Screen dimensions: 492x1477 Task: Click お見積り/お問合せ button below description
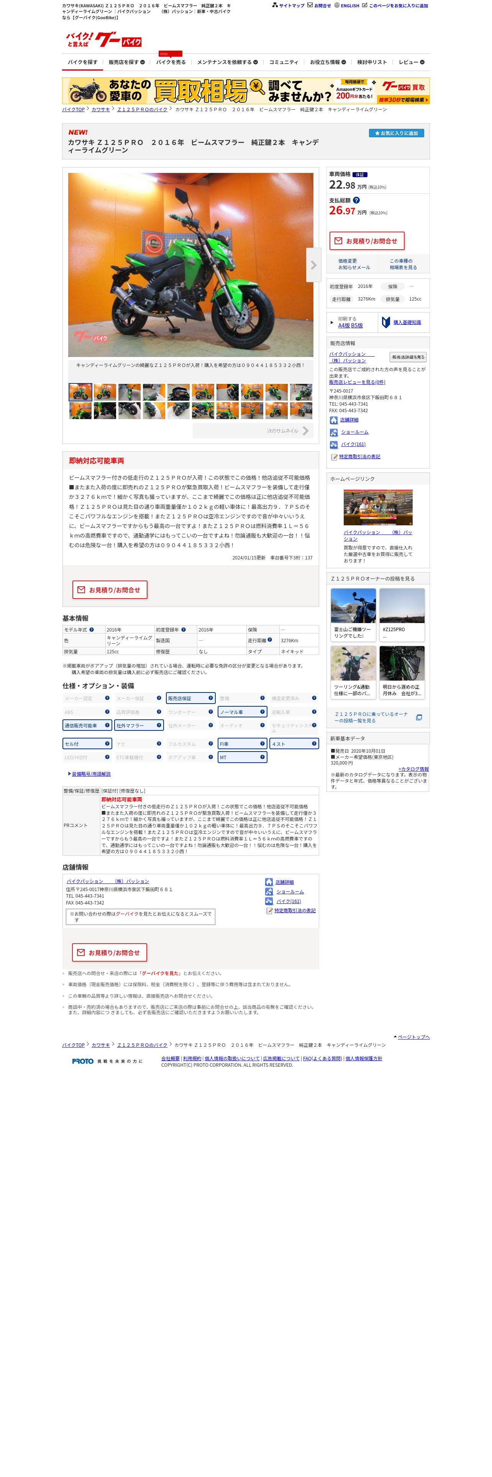point(110,589)
